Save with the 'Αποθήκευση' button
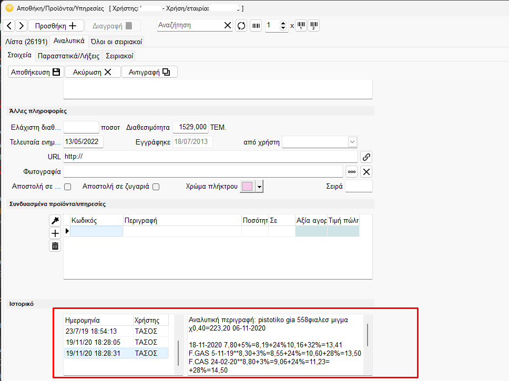509x381 pixels. click(36, 72)
